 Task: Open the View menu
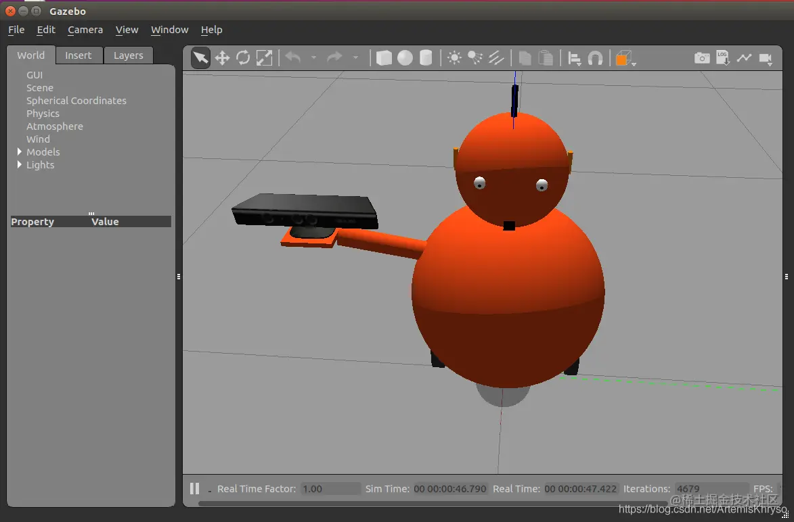(x=127, y=30)
